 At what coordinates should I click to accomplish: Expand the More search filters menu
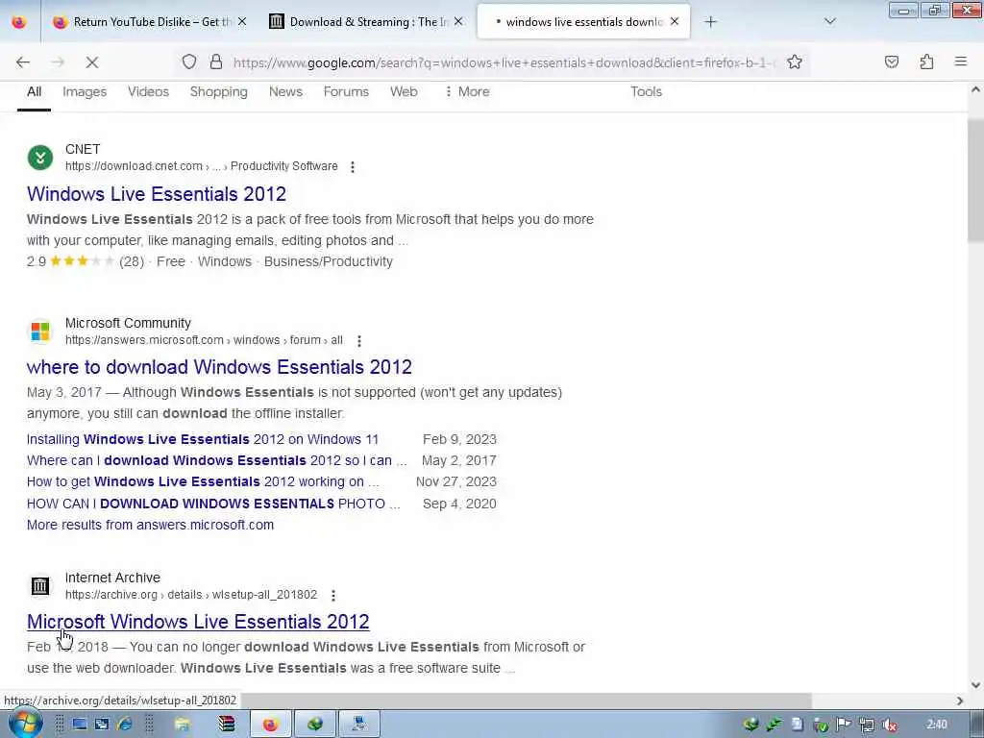(x=467, y=91)
